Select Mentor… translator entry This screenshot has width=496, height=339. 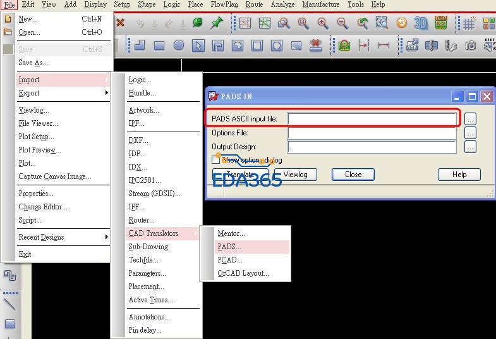pos(231,233)
